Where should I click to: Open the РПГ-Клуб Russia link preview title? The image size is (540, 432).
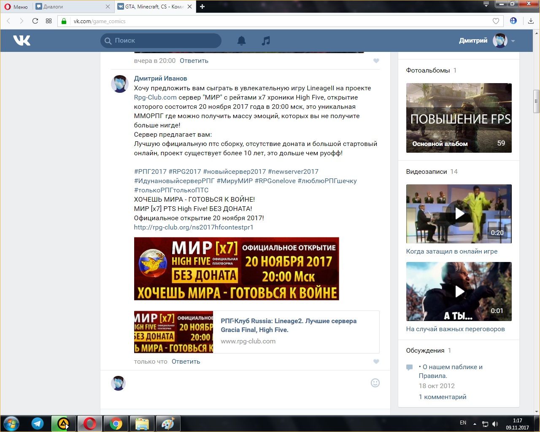click(x=289, y=325)
